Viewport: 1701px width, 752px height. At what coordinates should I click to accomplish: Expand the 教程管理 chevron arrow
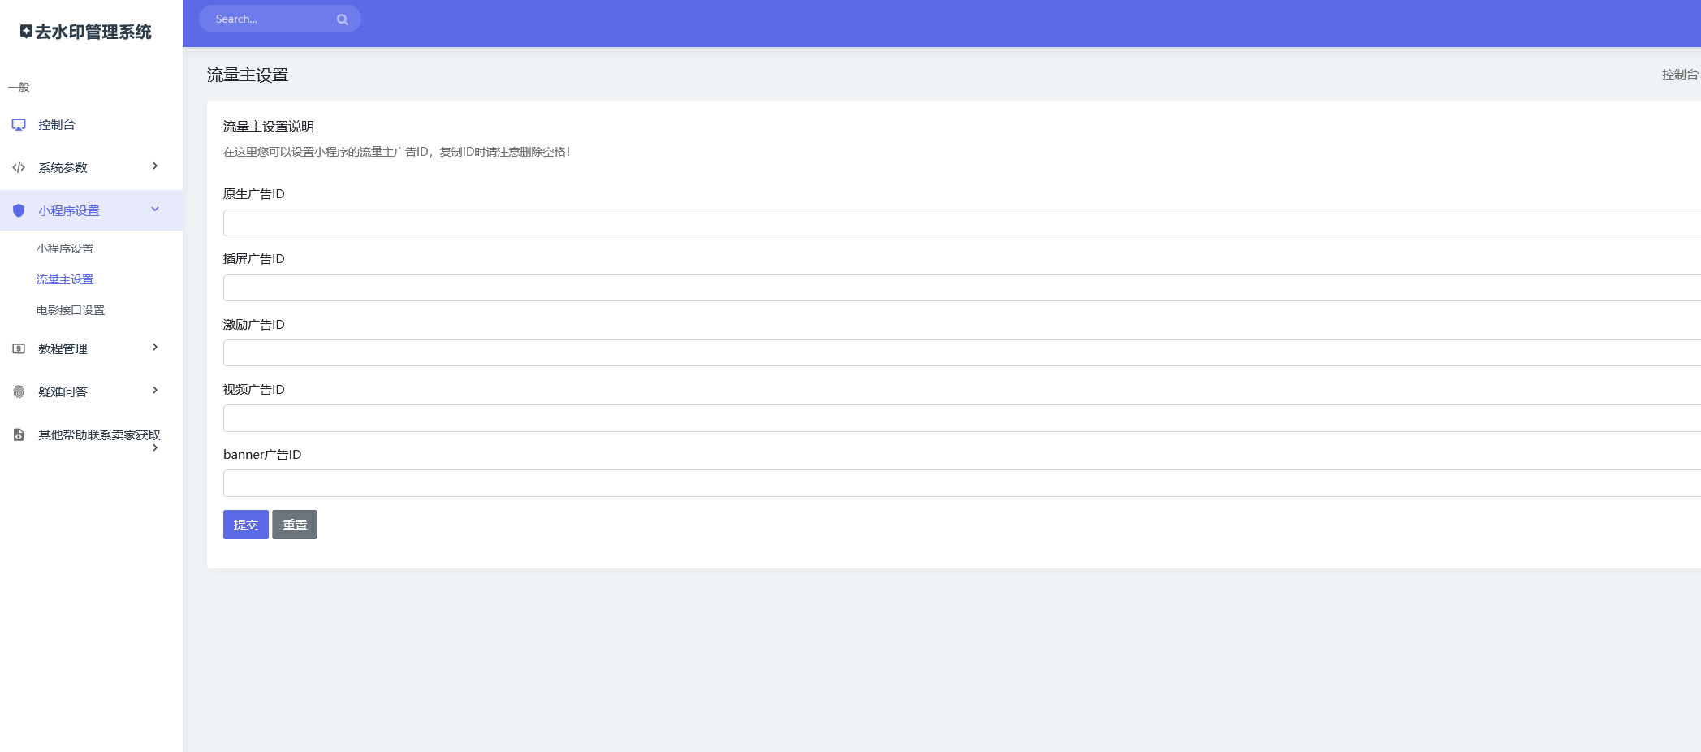click(155, 348)
